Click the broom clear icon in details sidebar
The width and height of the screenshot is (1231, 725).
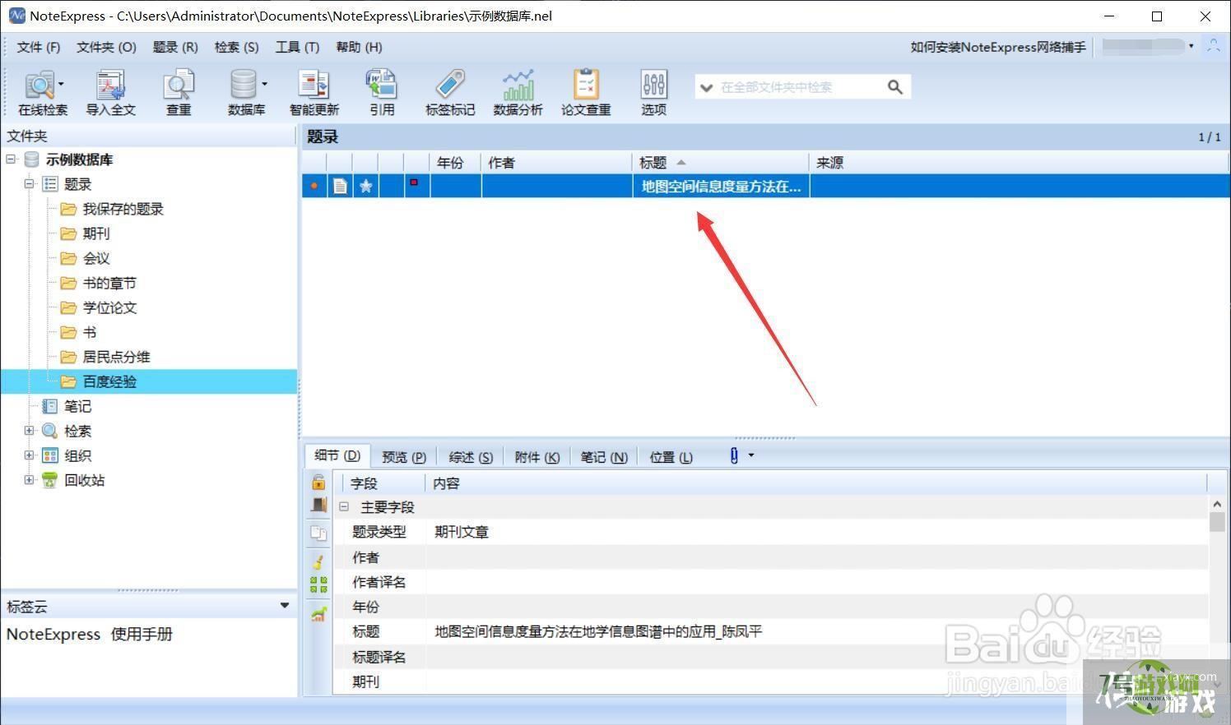(x=318, y=561)
